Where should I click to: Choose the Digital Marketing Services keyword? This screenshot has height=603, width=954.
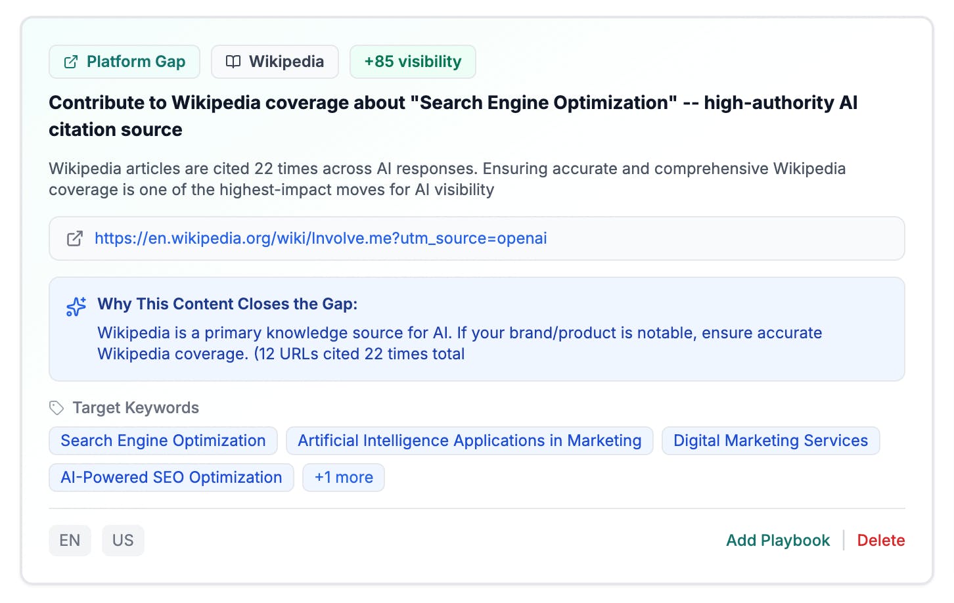[770, 441]
